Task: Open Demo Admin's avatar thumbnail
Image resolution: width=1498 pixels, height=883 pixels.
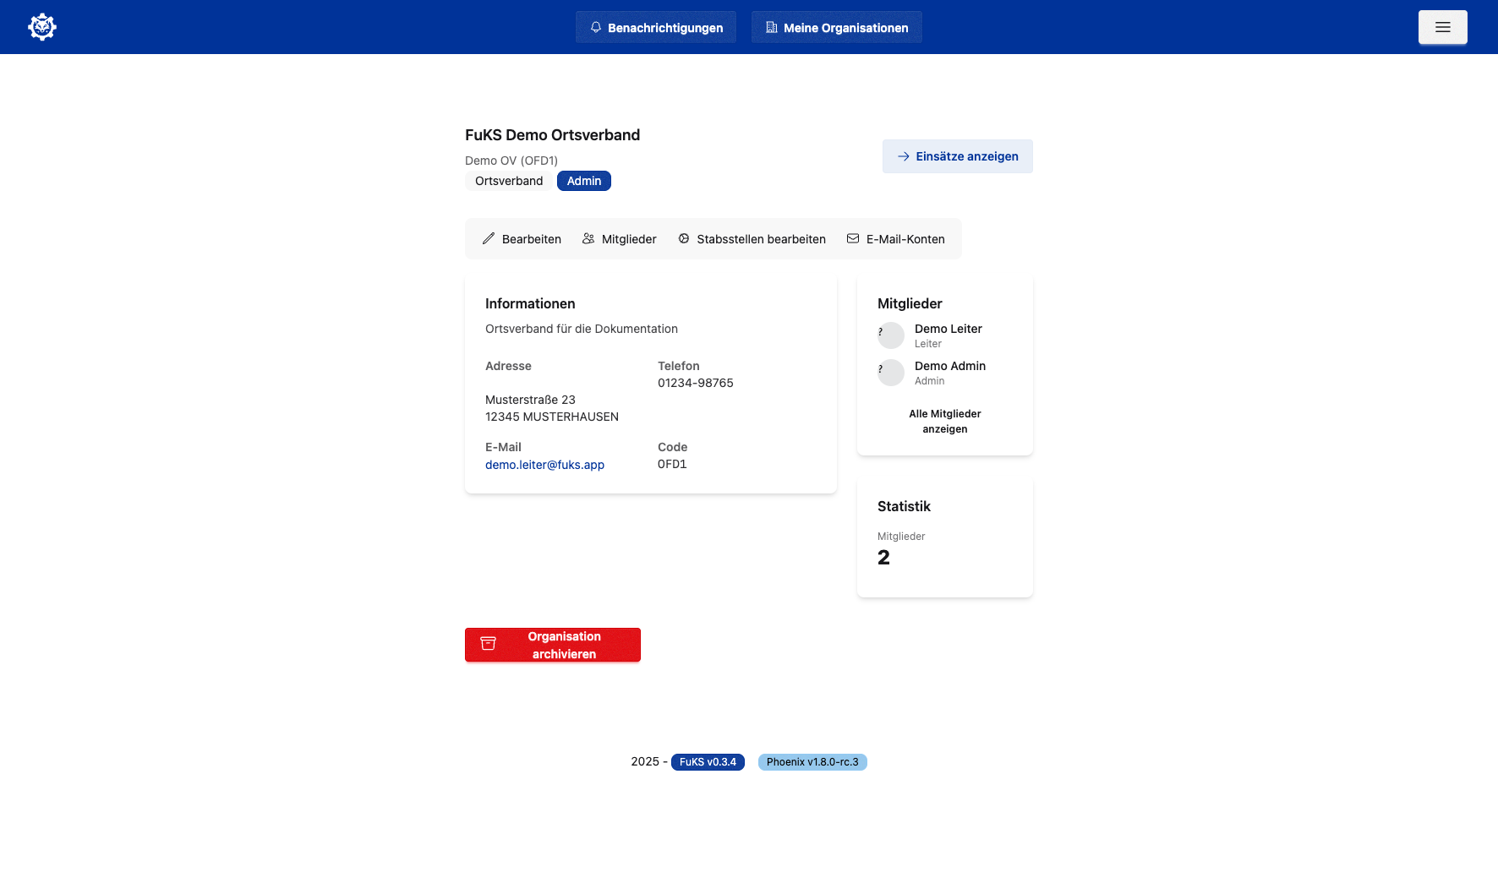Action: tap(891, 372)
